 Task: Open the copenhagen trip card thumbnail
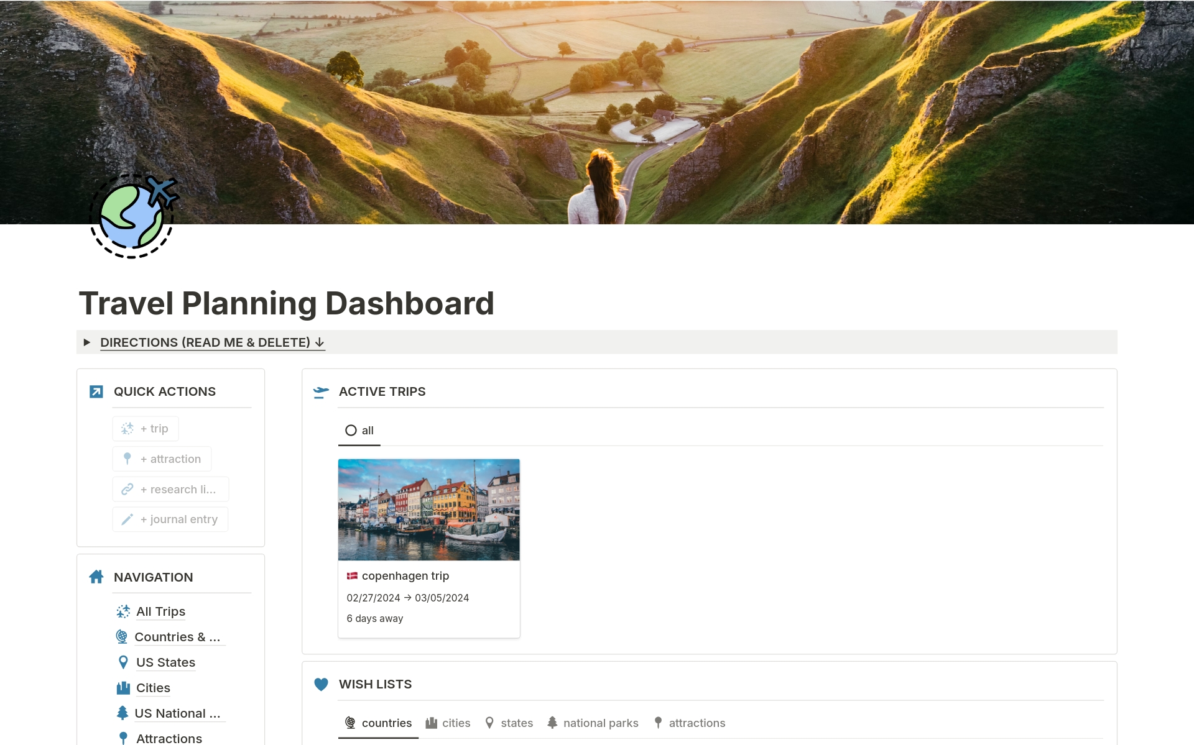pos(428,510)
